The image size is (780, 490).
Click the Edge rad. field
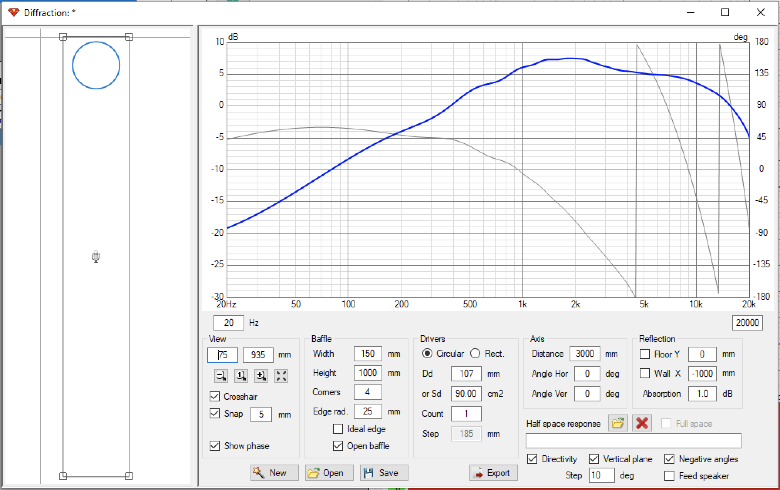click(x=368, y=411)
